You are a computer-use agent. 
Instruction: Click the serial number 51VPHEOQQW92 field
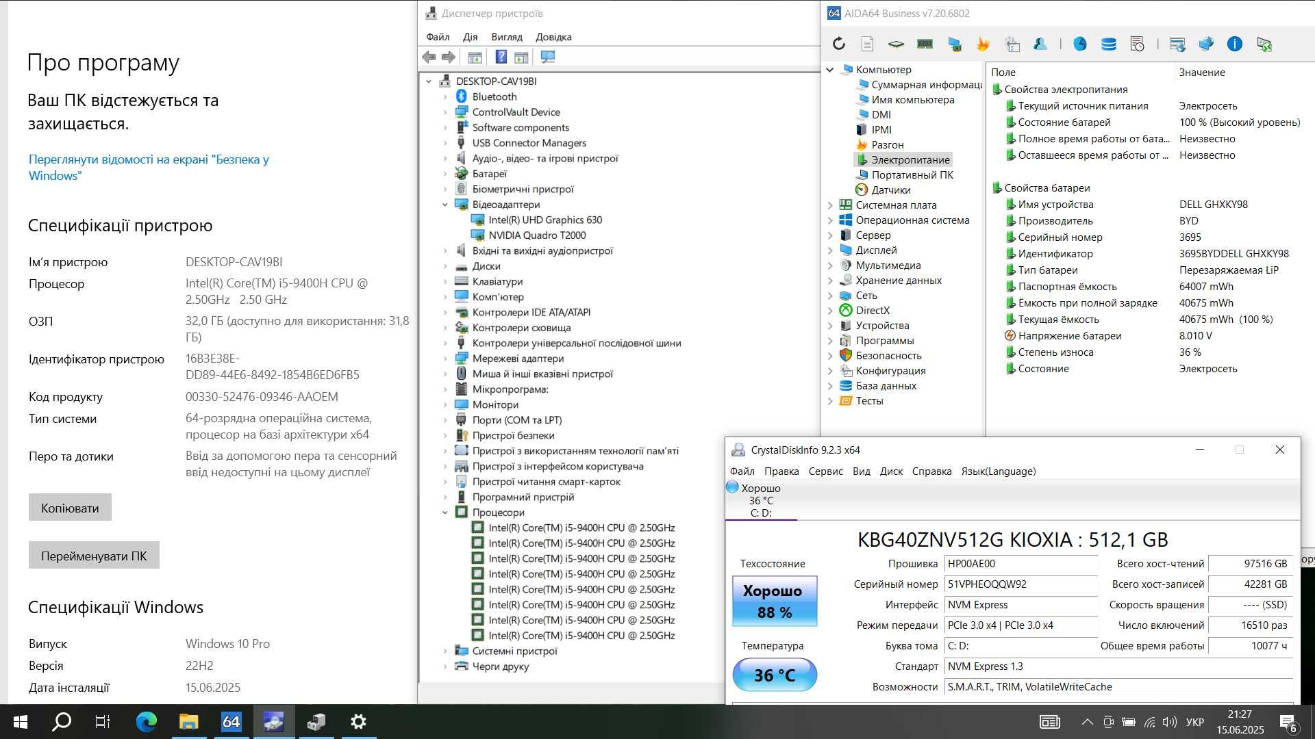click(1020, 584)
